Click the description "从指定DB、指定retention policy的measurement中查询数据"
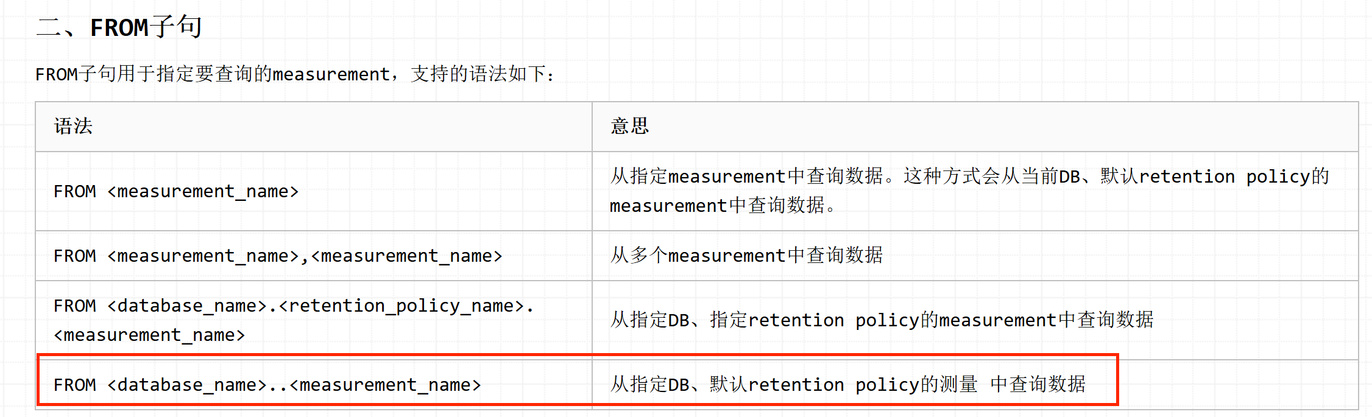 tap(882, 320)
